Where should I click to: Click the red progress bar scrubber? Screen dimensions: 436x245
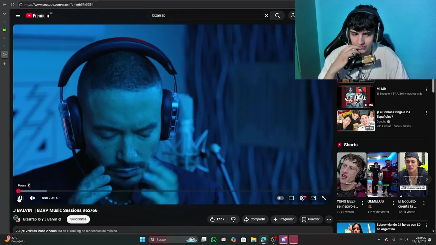[18, 191]
